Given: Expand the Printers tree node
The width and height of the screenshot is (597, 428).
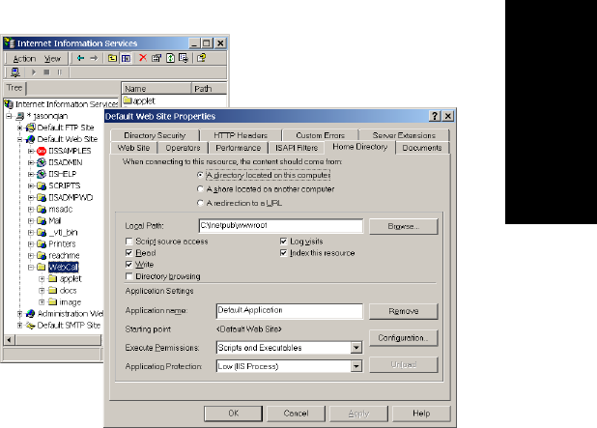Looking at the screenshot, I should pos(31,244).
